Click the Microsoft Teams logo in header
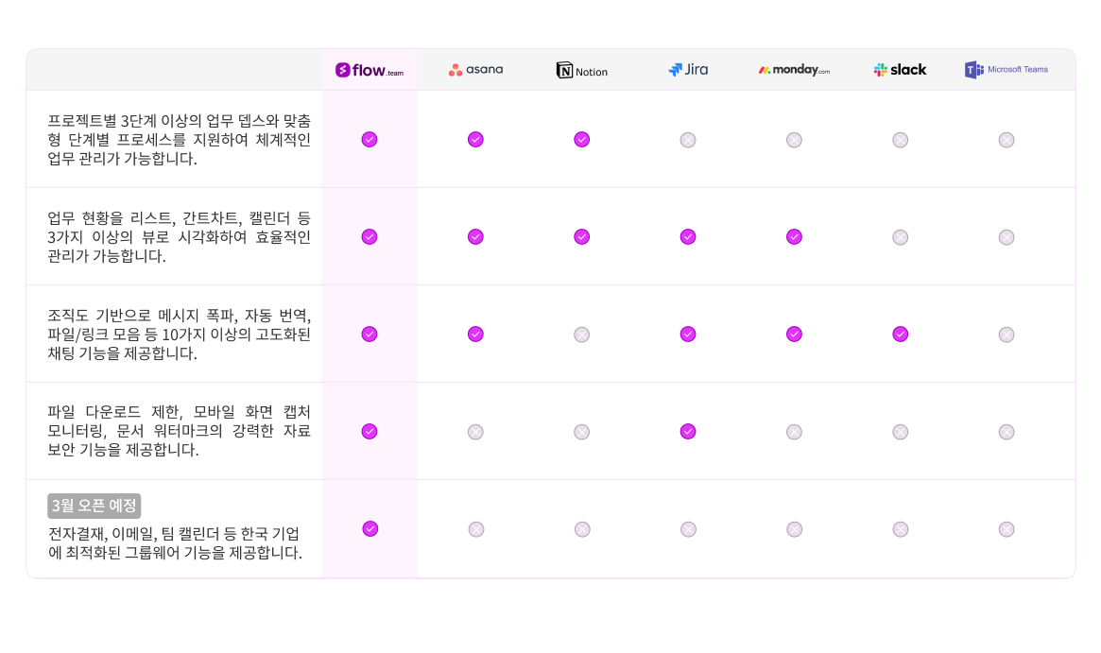Viewport: 1101px width, 653px height. point(1006,70)
